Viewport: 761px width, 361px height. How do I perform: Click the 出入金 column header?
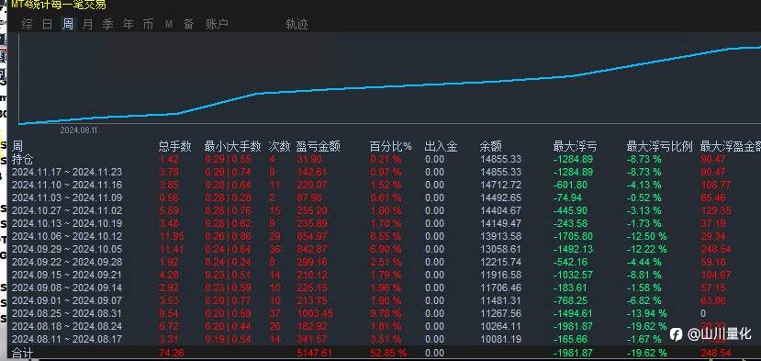point(441,146)
